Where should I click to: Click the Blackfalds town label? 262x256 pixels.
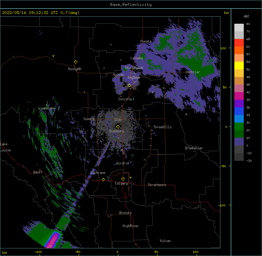tap(134, 68)
